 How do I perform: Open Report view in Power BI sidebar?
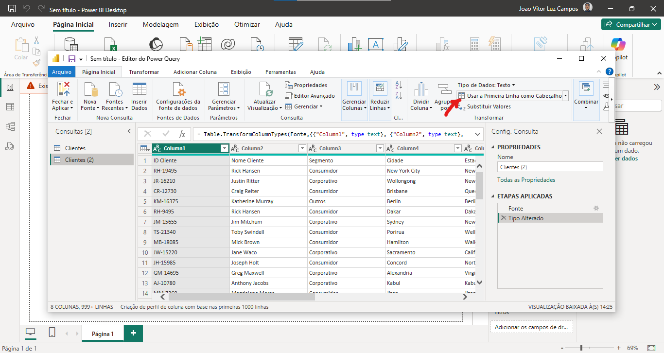(10, 88)
